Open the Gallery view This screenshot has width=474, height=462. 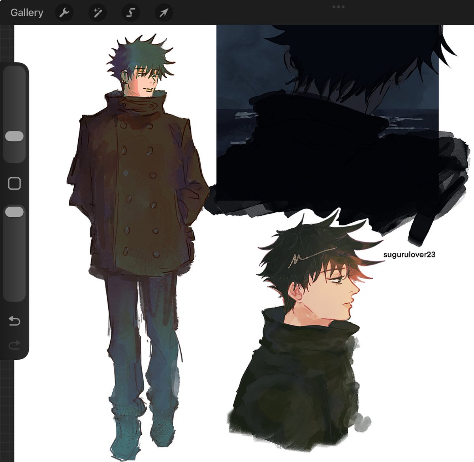tap(26, 13)
